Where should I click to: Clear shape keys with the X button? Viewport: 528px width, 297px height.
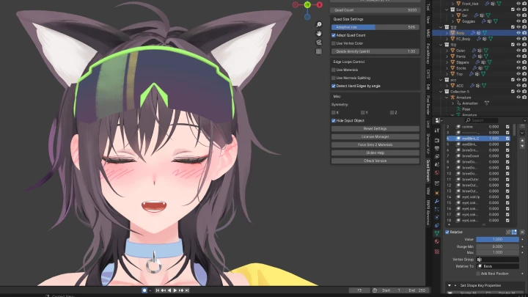[522, 232]
